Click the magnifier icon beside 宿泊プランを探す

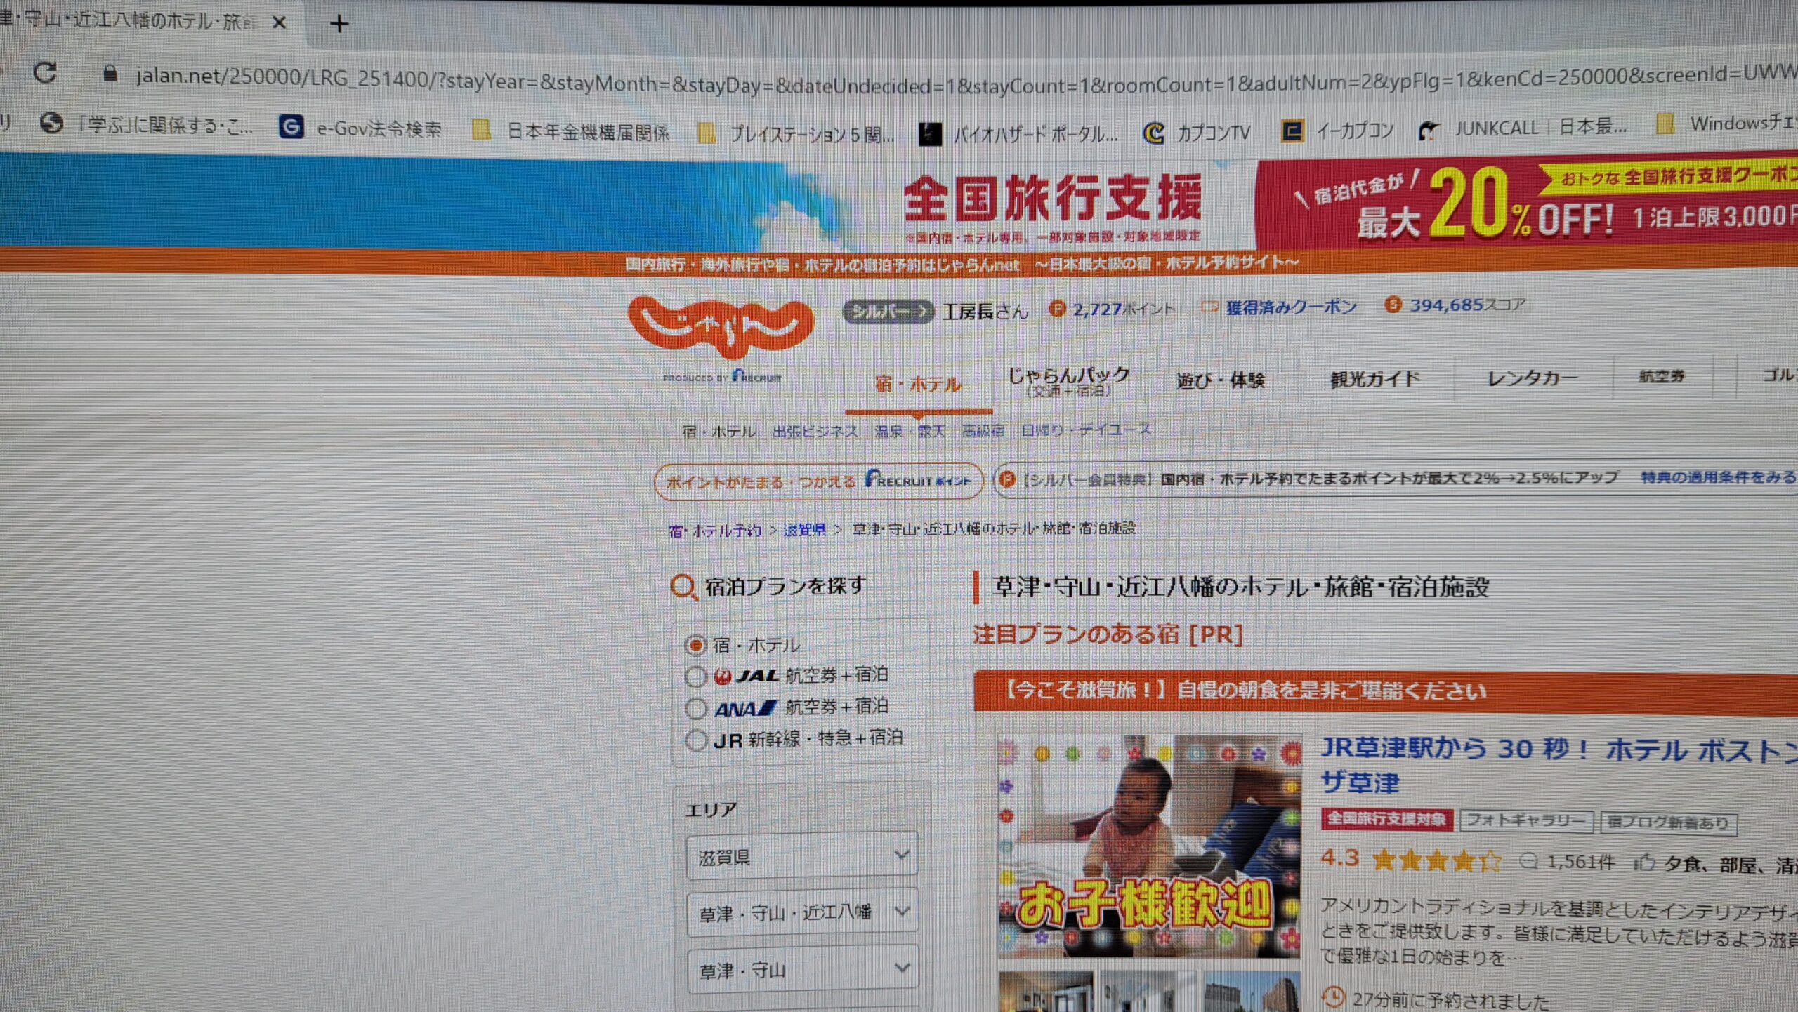click(683, 587)
